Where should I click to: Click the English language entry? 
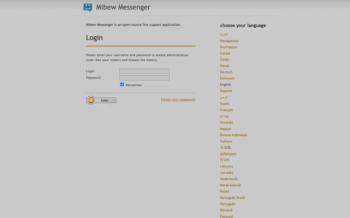pyautogui.click(x=225, y=84)
